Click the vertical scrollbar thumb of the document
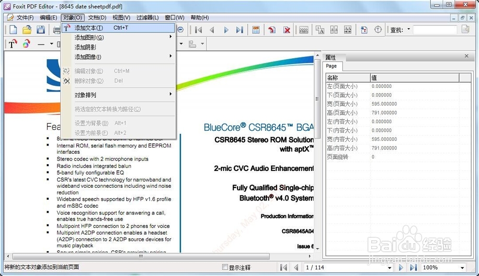Image resolution: width=479 pixels, height=276 pixels. 317,99
